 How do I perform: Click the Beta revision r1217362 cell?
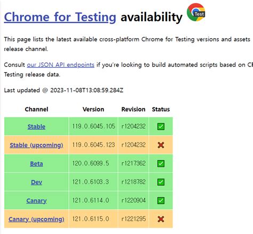pyautogui.click(x=133, y=163)
